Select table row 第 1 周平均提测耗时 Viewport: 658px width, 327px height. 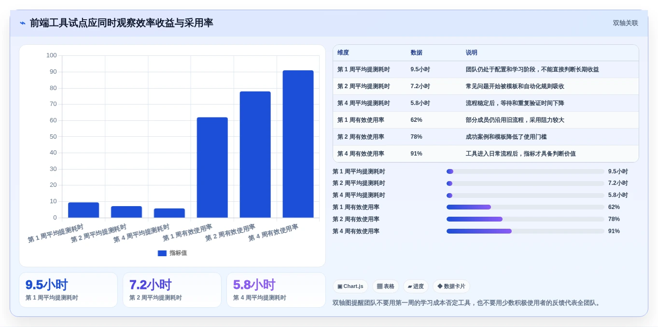pyautogui.click(x=486, y=69)
